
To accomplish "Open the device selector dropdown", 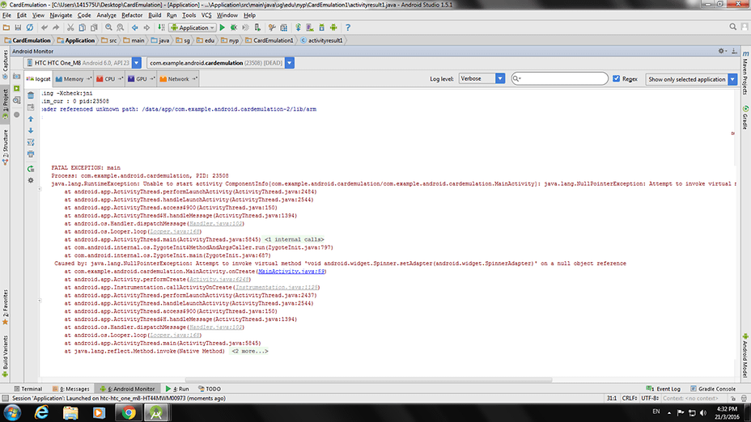I will pos(137,63).
